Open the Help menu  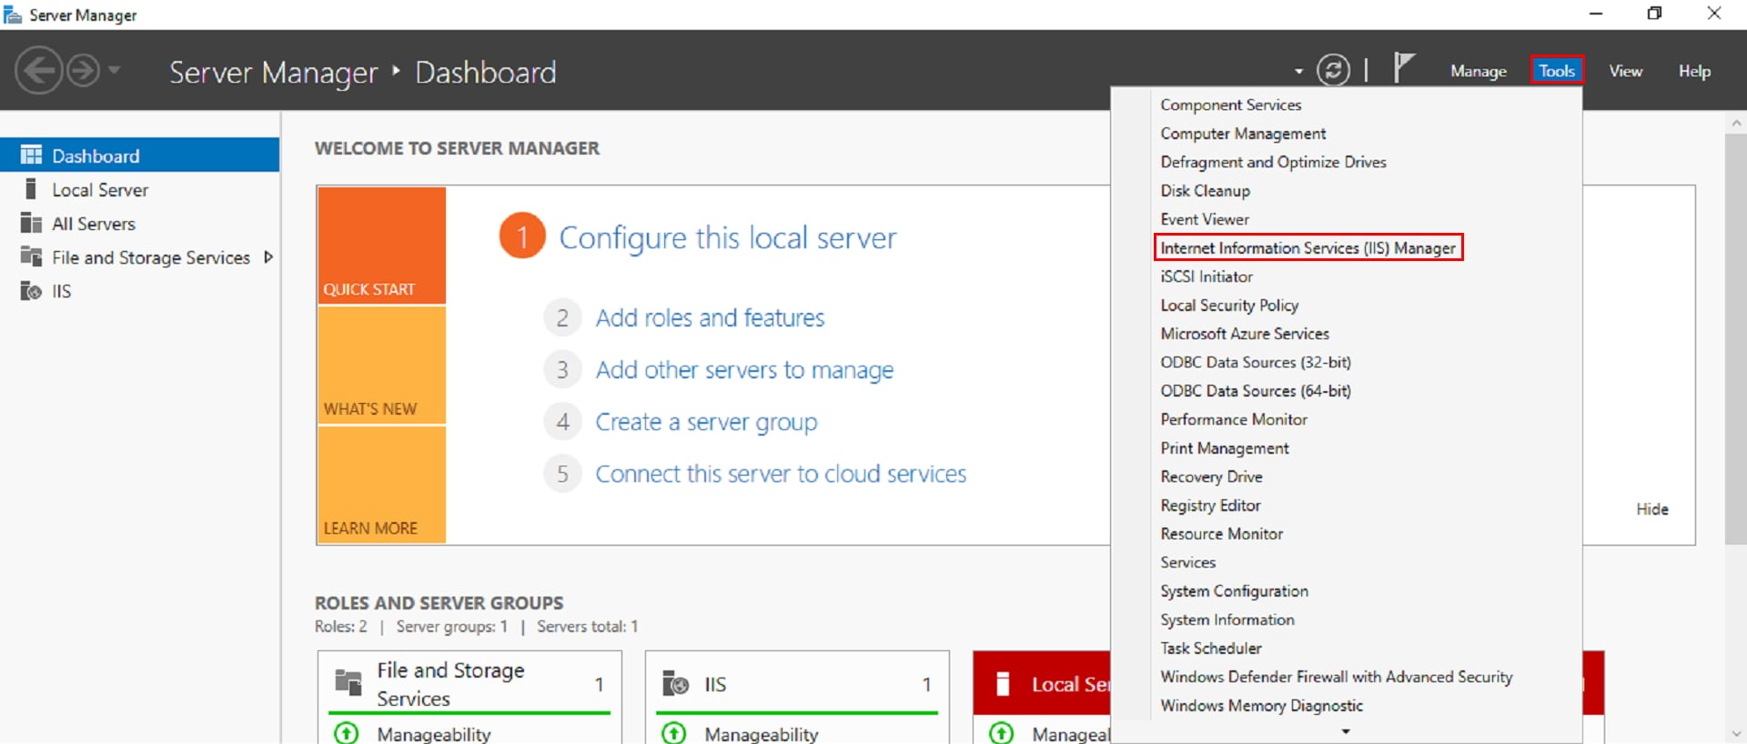tap(1694, 71)
